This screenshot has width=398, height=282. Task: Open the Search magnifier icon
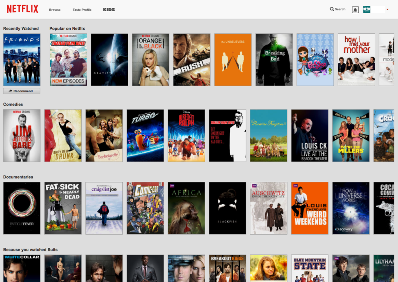332,9
